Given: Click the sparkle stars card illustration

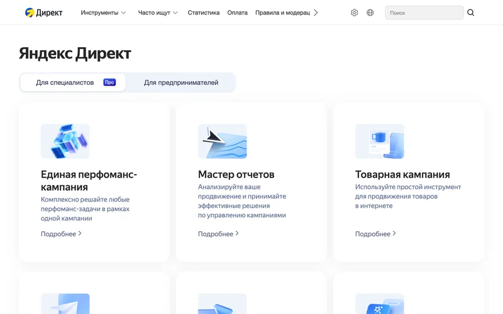Looking at the screenshot, I should tap(380, 303).
